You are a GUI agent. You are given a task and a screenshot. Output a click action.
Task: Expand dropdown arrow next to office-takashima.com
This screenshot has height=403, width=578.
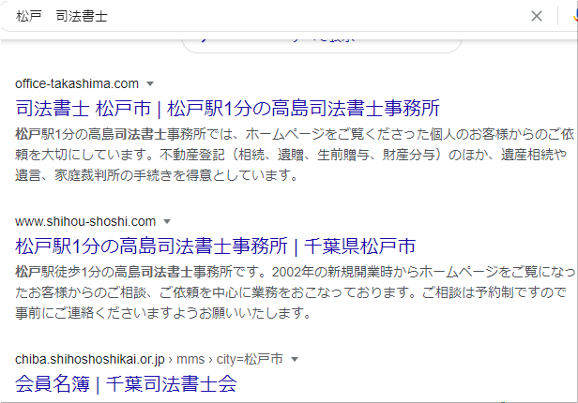(150, 84)
